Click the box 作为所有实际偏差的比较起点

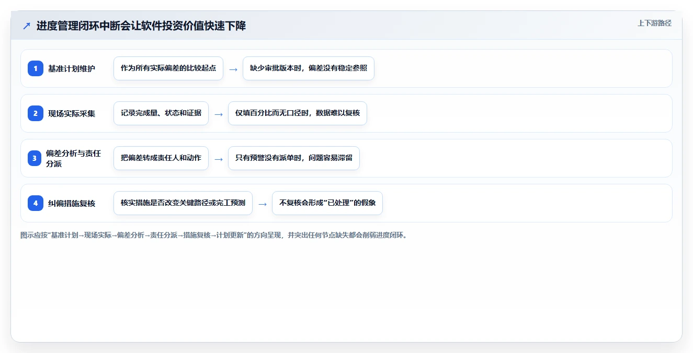[x=168, y=68]
